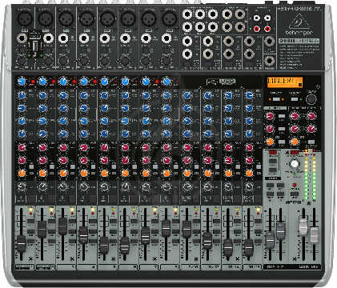
Task: Click the white knob in the grey master section
Action: point(294,163)
